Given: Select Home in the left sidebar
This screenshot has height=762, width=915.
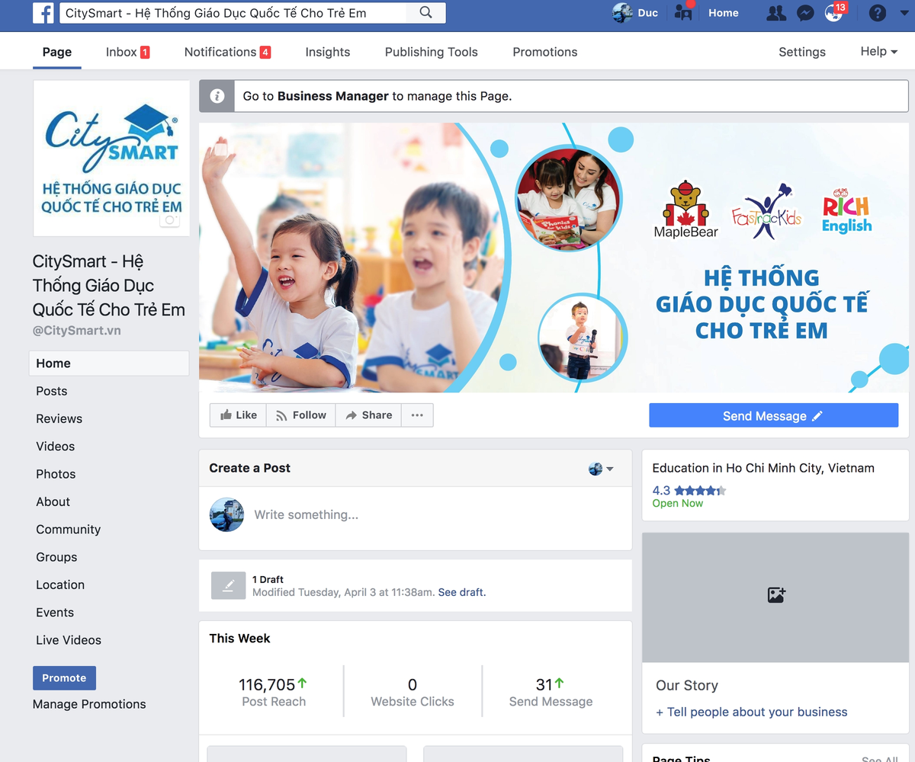Looking at the screenshot, I should [109, 363].
